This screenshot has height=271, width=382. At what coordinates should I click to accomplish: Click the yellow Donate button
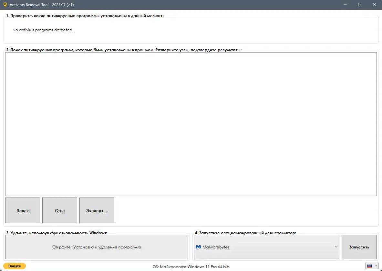(15, 266)
